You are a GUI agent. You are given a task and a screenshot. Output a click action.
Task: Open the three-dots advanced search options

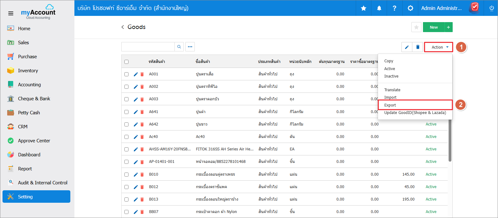pyautogui.click(x=190, y=47)
